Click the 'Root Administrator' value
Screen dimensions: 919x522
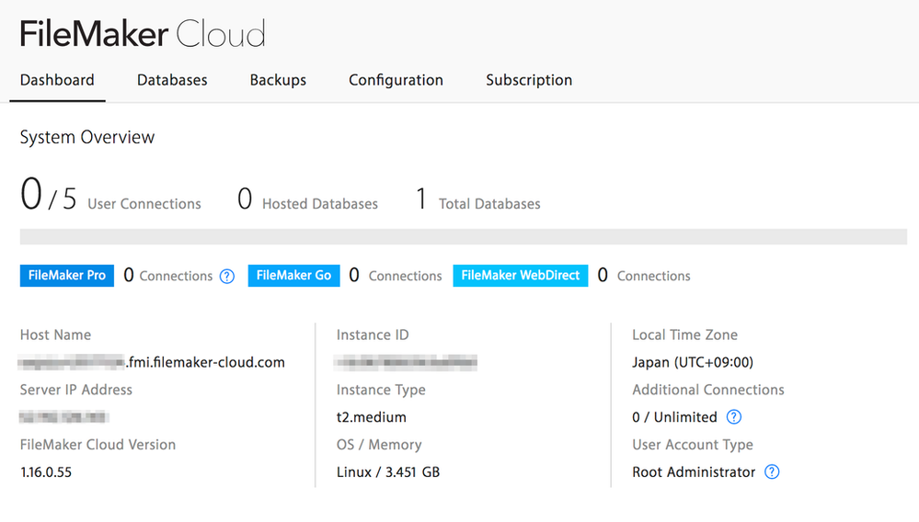point(694,472)
